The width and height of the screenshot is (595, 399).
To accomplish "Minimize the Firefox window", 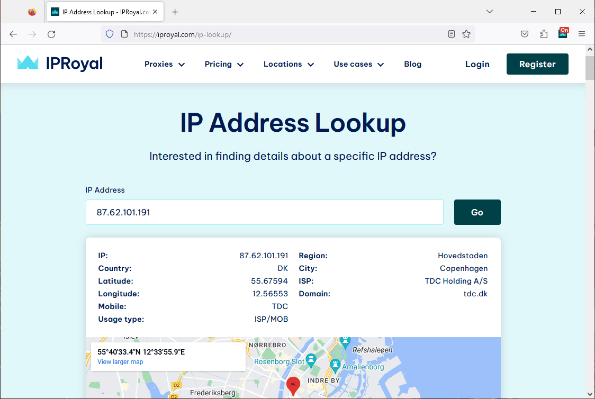I will click(534, 12).
